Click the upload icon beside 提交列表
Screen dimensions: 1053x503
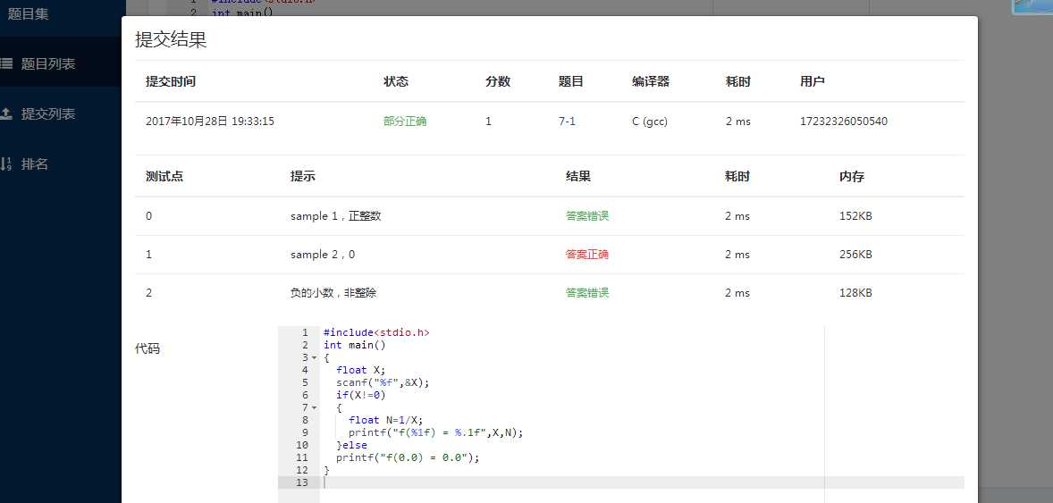click(x=6, y=113)
